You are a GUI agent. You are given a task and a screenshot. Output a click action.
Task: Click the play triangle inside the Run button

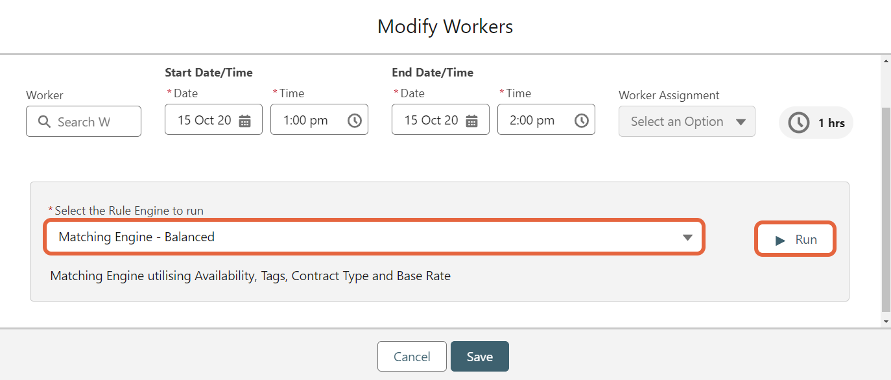click(x=781, y=239)
